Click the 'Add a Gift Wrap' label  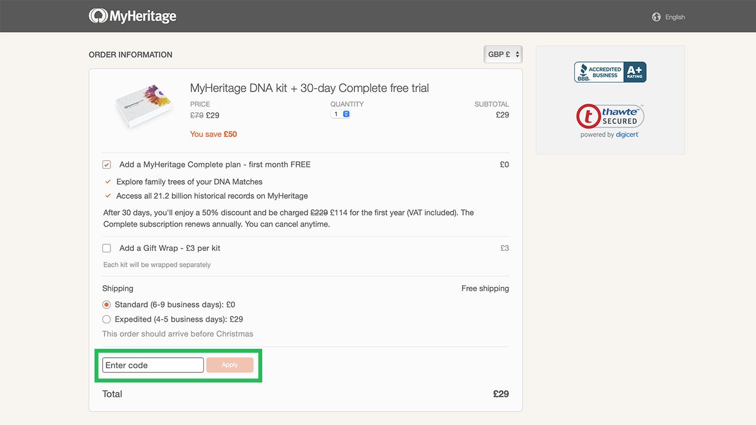click(x=170, y=249)
